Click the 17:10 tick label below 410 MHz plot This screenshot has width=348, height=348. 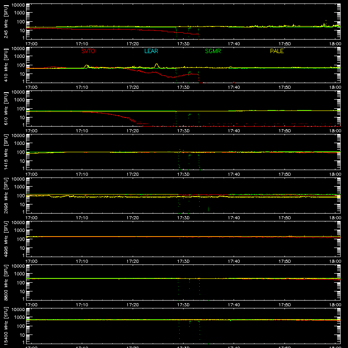pos(82,87)
